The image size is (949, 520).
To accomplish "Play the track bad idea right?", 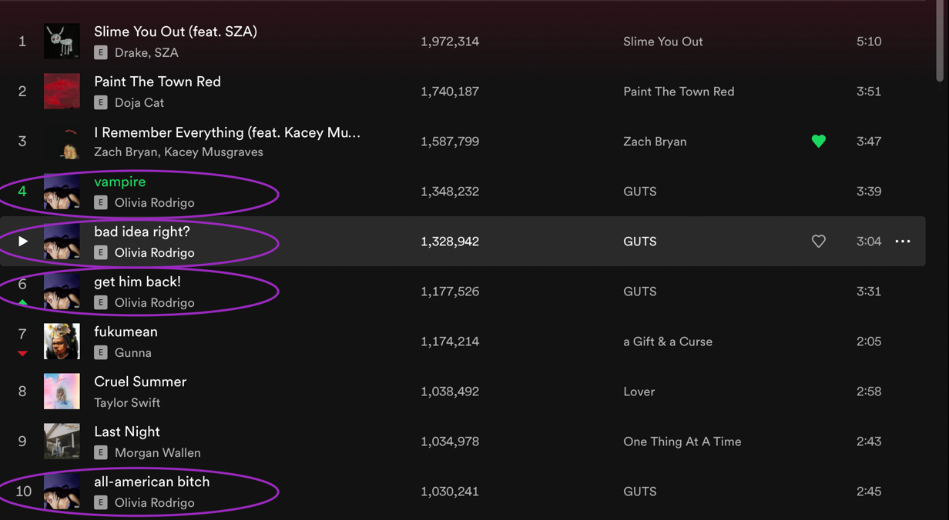I will [x=23, y=242].
